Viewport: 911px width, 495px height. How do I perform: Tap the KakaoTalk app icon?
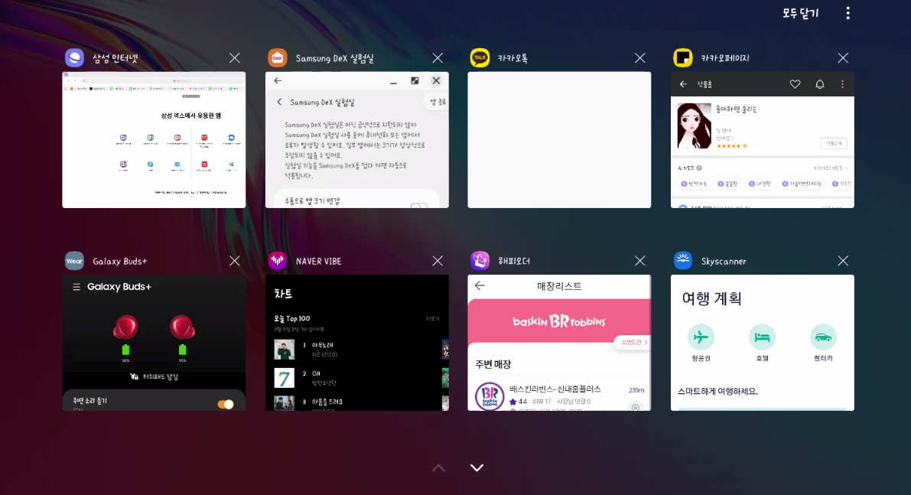click(480, 58)
